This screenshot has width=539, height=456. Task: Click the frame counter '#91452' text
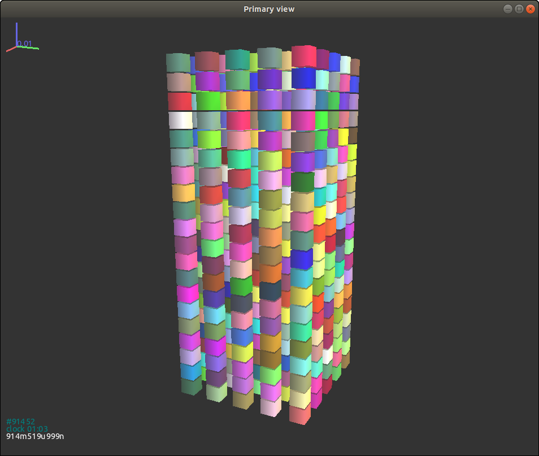tap(21, 422)
